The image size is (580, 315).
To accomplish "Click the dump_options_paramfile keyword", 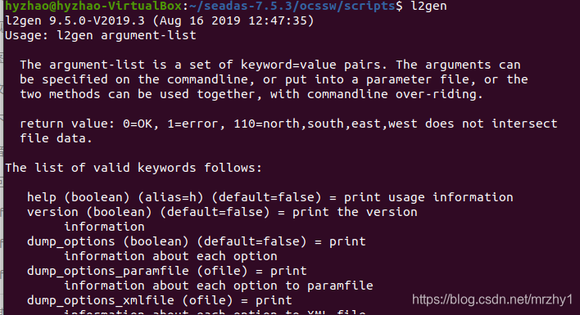I will coord(107,271).
